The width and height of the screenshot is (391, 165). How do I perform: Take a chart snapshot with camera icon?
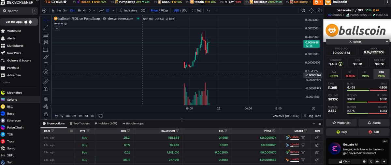[319, 10]
